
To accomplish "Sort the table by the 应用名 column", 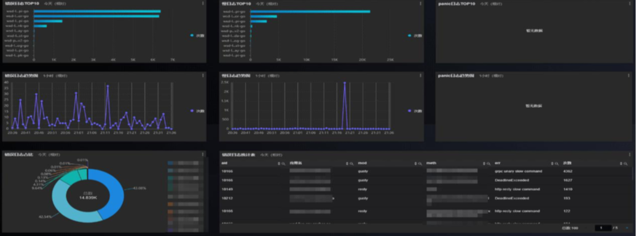I will (347, 164).
